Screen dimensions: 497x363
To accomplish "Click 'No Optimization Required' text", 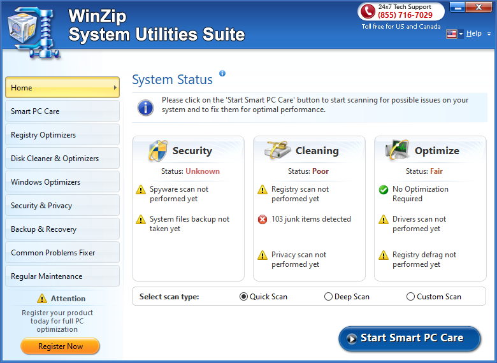I will pyautogui.click(x=421, y=194).
